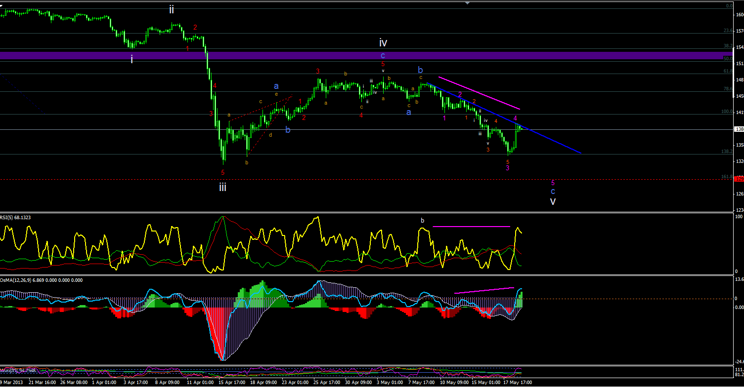Select the white 'iii' wave label
744x387 pixels.
223,187
